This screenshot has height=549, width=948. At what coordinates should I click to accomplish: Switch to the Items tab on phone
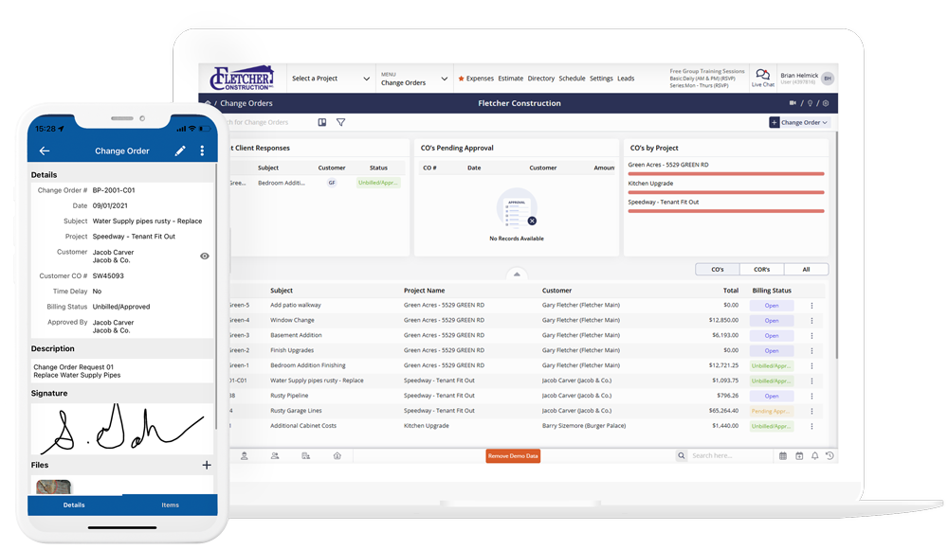[x=170, y=505]
